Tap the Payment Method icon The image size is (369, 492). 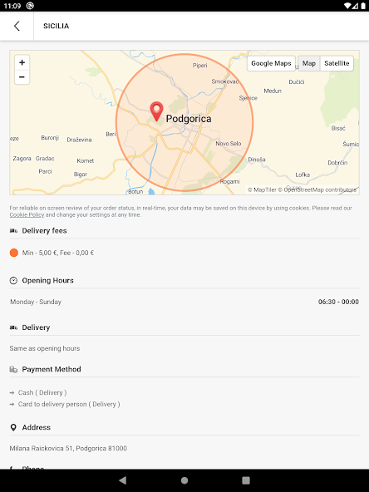click(13, 369)
